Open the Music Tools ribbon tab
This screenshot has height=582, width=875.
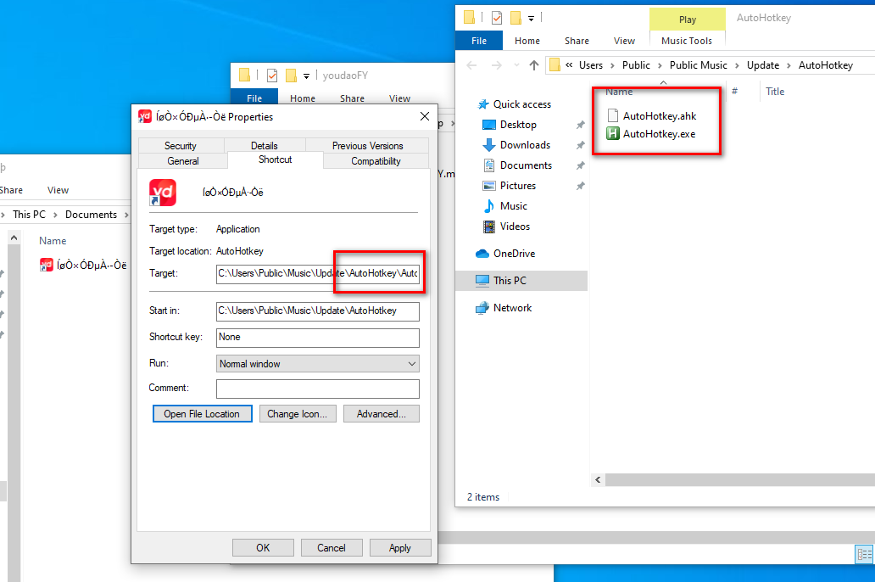(x=687, y=41)
